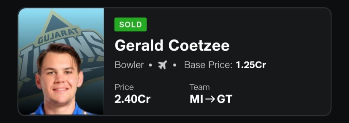Select the 1.25Cr base price value
This screenshot has height=123, width=349.
[x=251, y=65]
